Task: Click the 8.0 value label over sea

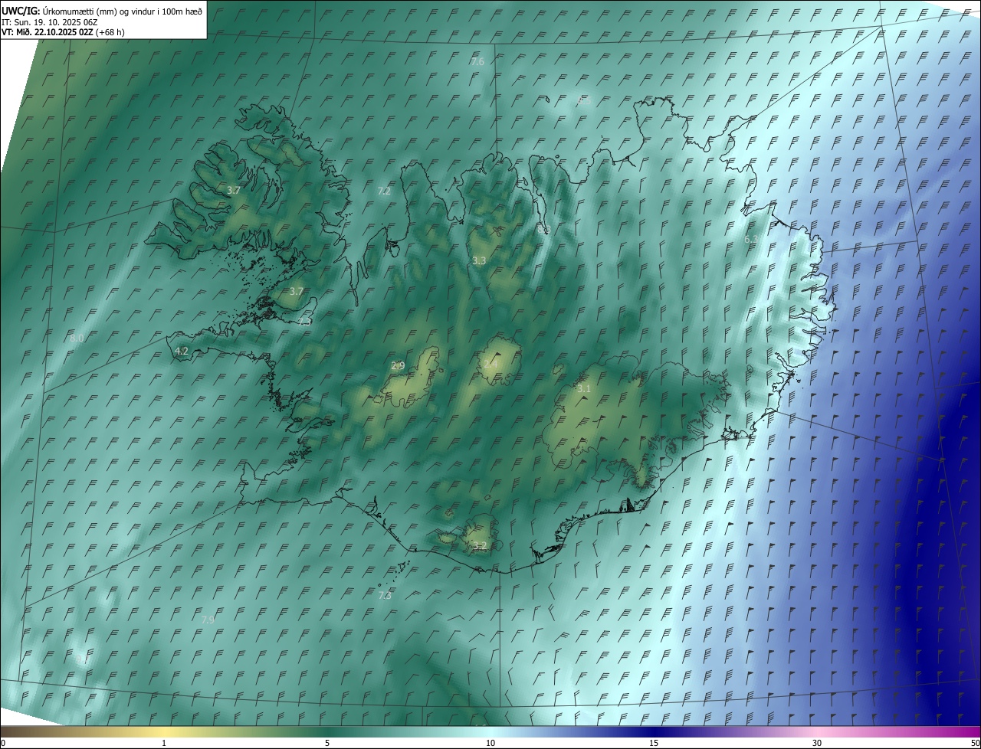Action: pos(77,338)
